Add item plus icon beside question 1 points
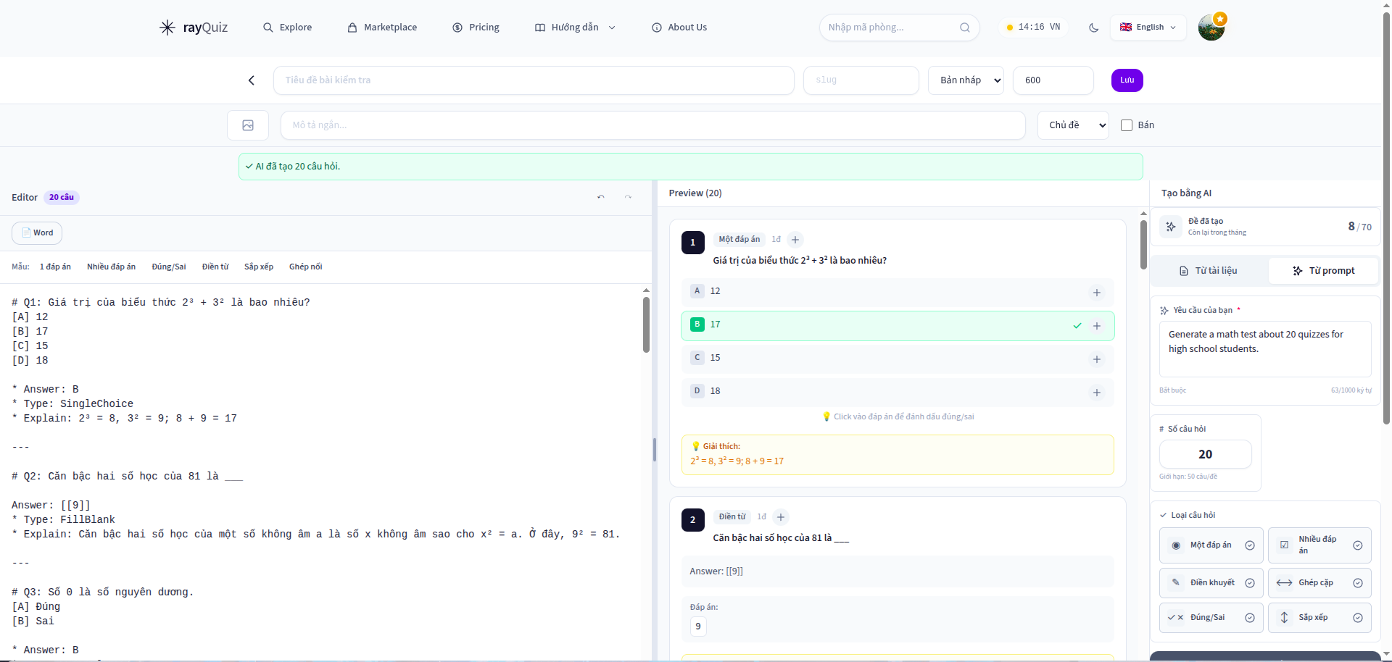 (x=795, y=240)
